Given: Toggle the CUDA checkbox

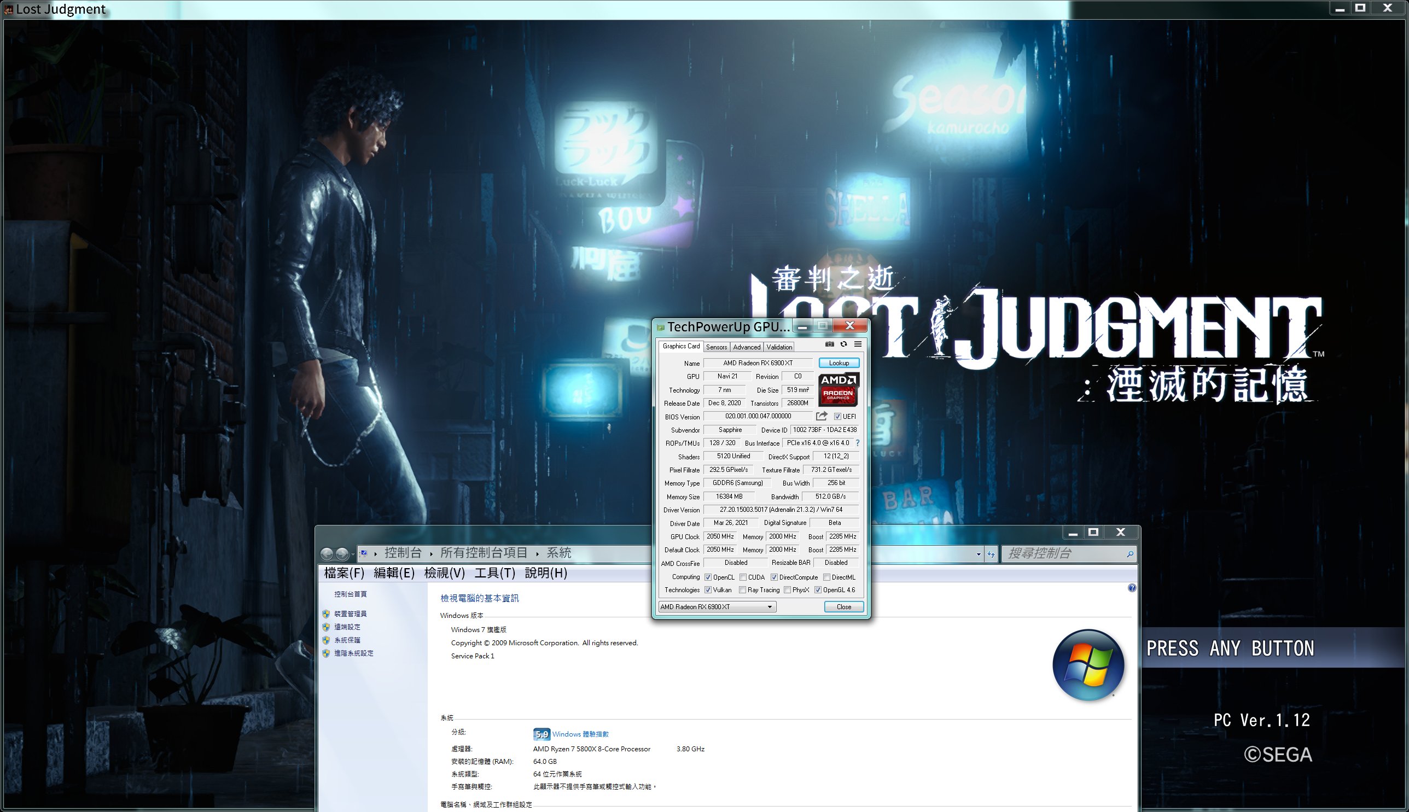Looking at the screenshot, I should (743, 577).
